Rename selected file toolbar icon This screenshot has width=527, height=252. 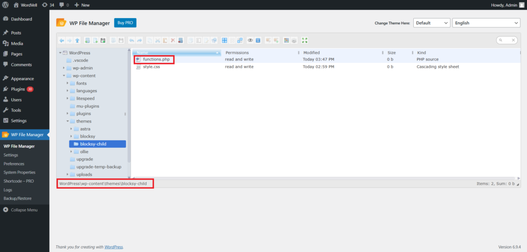(x=199, y=40)
